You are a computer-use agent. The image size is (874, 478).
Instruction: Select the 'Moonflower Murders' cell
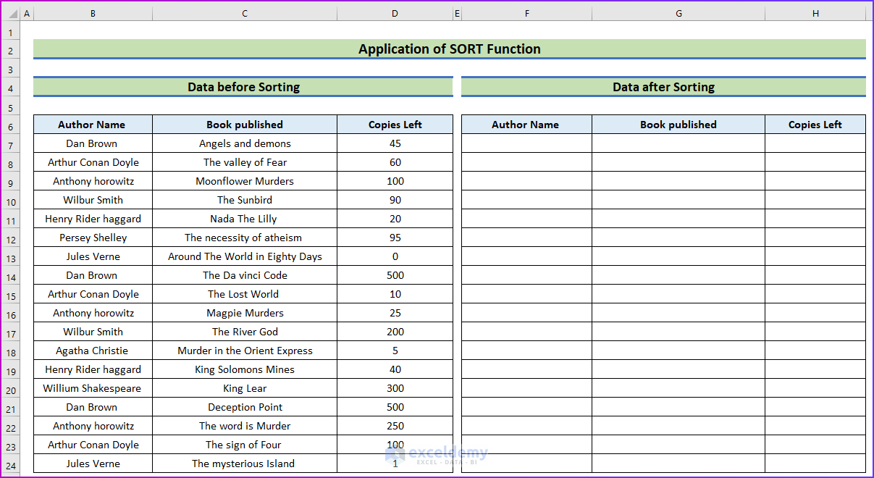(245, 181)
